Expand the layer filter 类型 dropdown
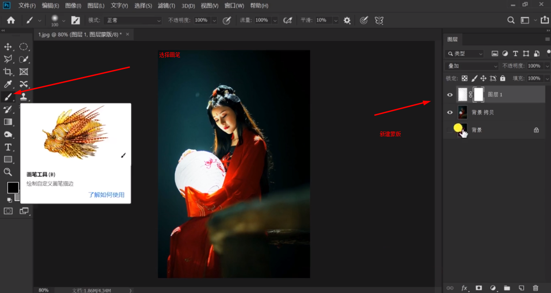The height and width of the screenshot is (293, 551). coord(465,53)
